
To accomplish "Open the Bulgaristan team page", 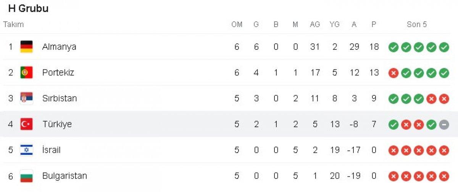I will [65, 176].
